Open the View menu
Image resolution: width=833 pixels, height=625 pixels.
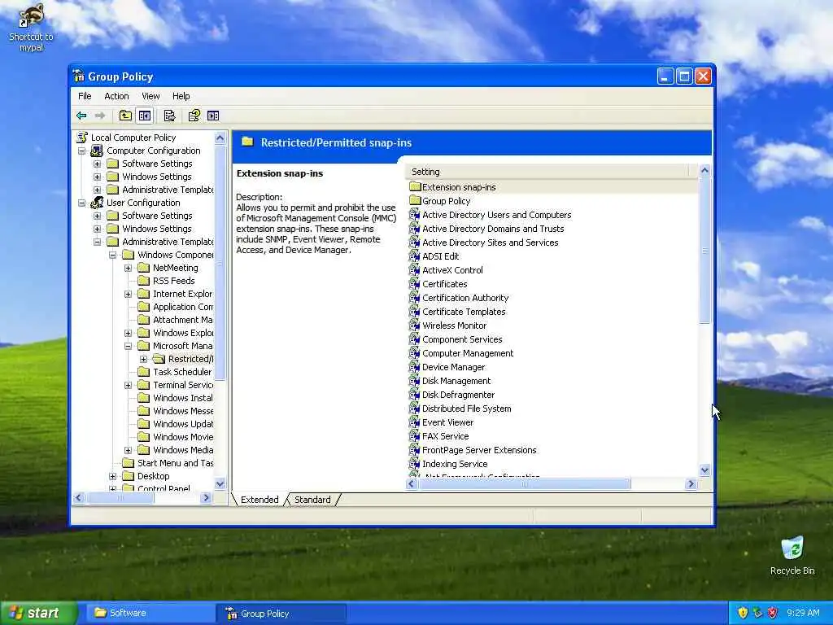[x=150, y=96]
